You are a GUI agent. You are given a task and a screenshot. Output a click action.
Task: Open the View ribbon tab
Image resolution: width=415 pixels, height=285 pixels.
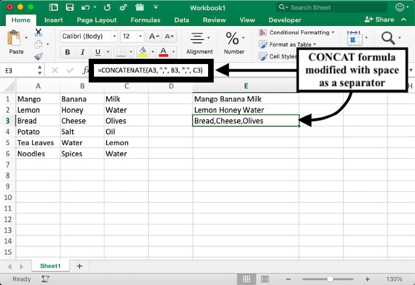coord(247,20)
